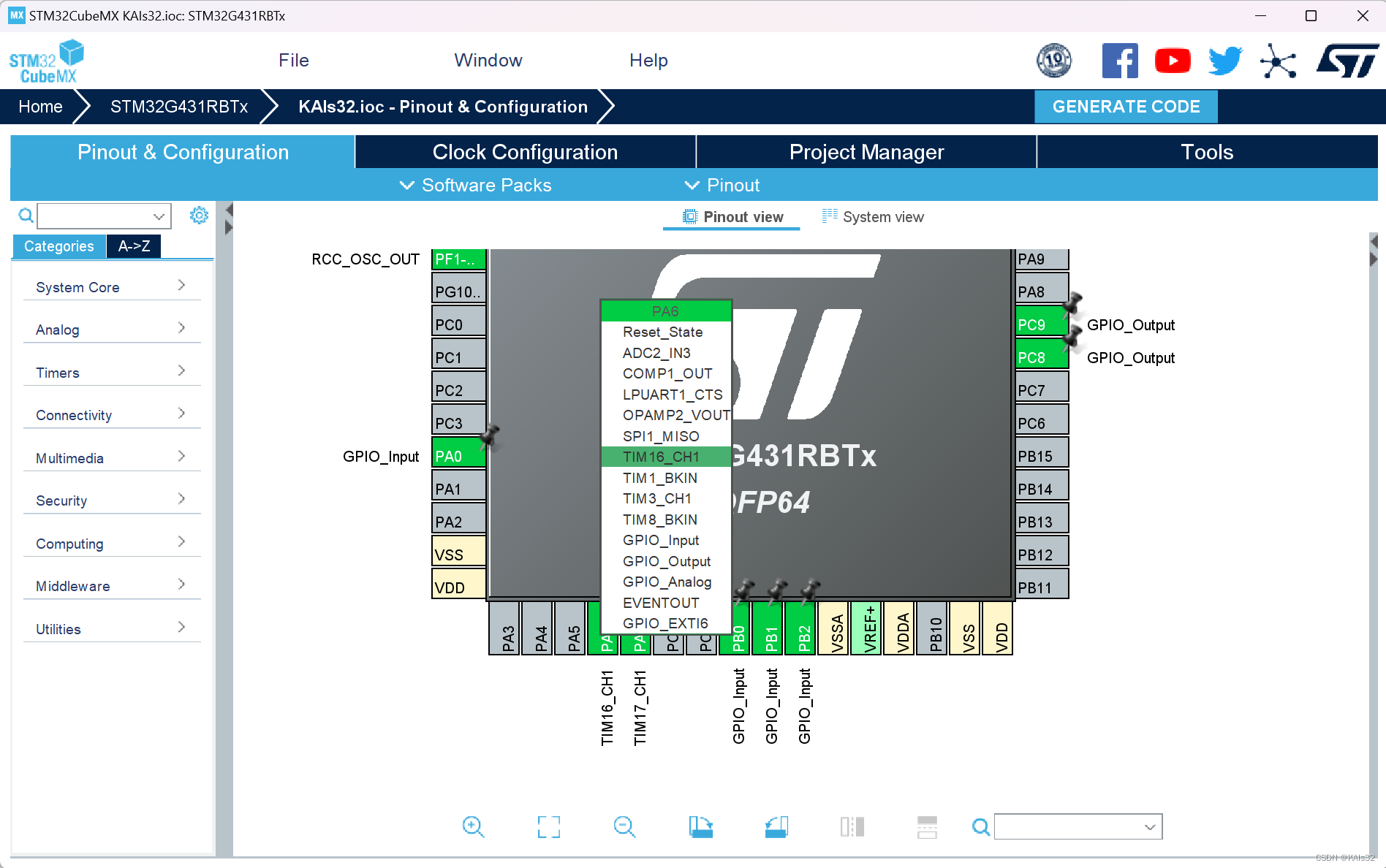Expand the Connectivity category

pos(112,414)
